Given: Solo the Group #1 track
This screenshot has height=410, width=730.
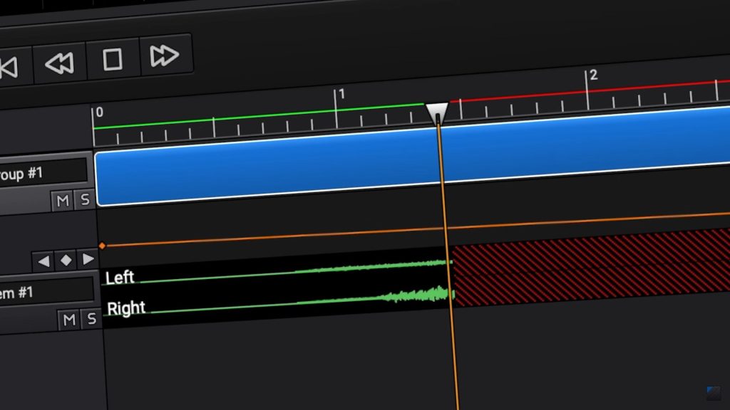Looking at the screenshot, I should (x=85, y=200).
